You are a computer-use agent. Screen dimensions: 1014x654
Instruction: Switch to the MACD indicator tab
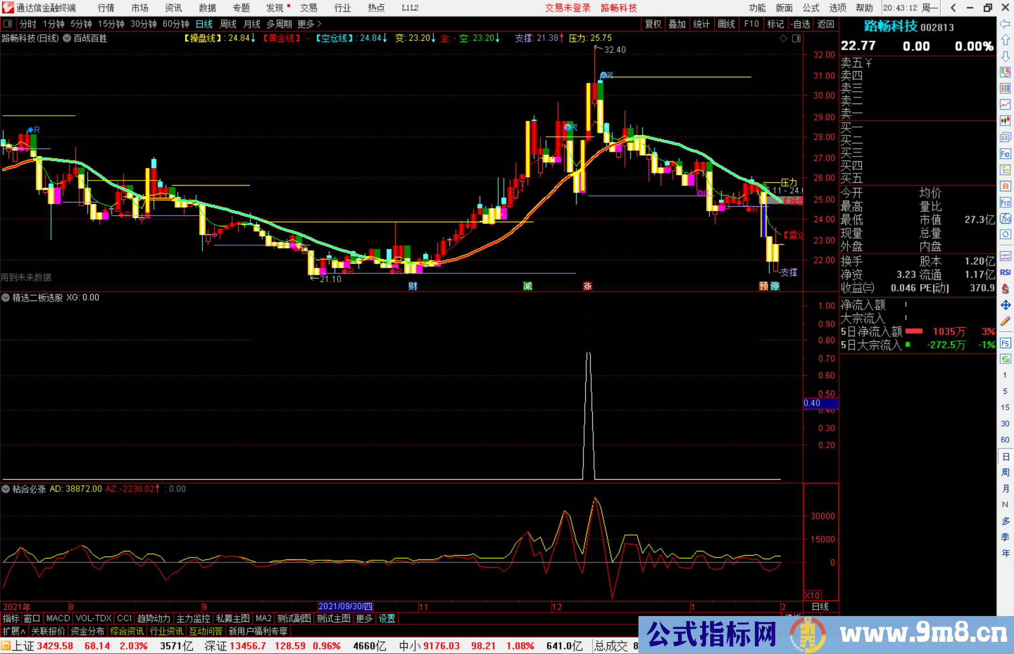(58, 619)
